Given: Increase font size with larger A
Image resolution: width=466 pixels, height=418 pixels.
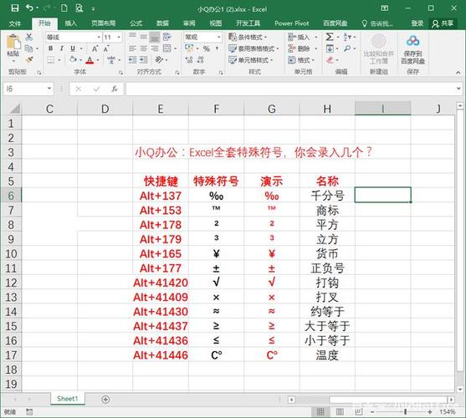Looking at the screenshot, I should pyautogui.click(x=95, y=48).
